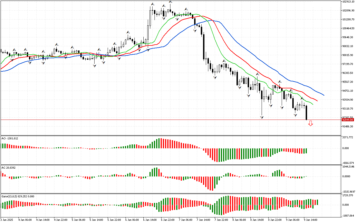Select the 8 Jan 14:00 time label

click(257, 220)
